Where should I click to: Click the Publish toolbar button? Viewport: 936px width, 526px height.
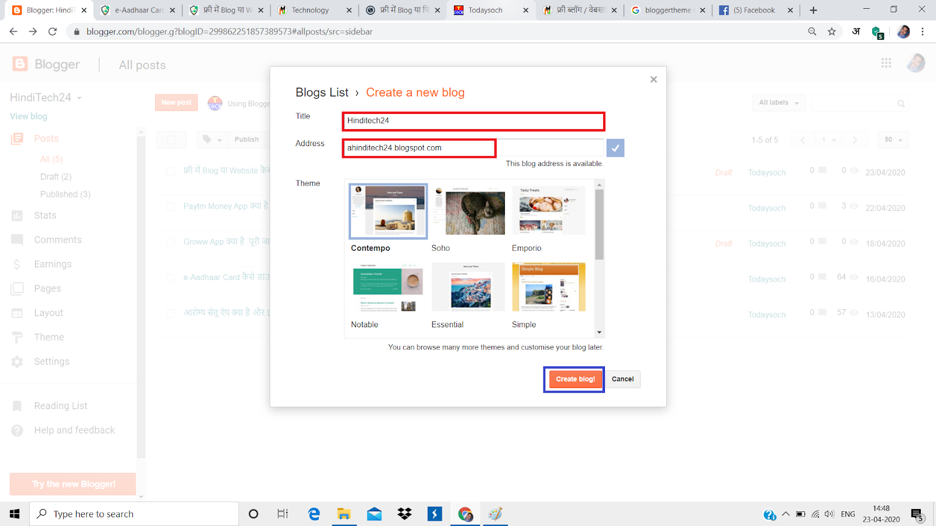[x=246, y=140]
